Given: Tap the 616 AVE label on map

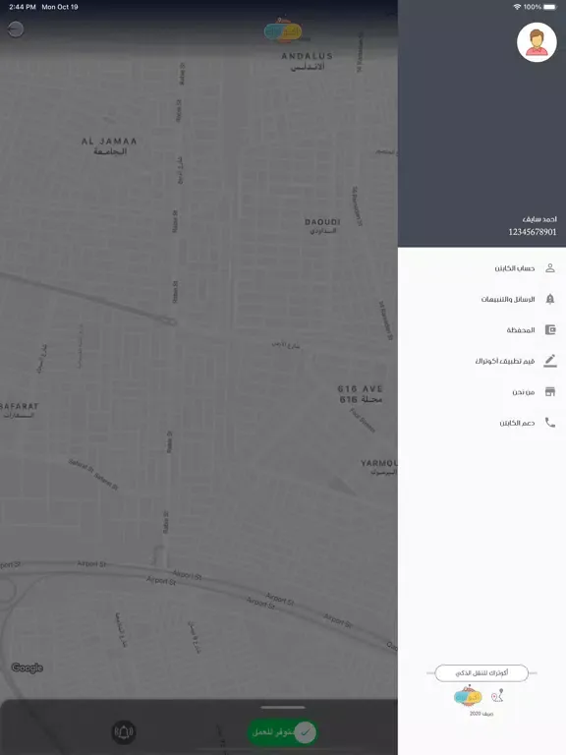Looking at the screenshot, I should 361,388.
